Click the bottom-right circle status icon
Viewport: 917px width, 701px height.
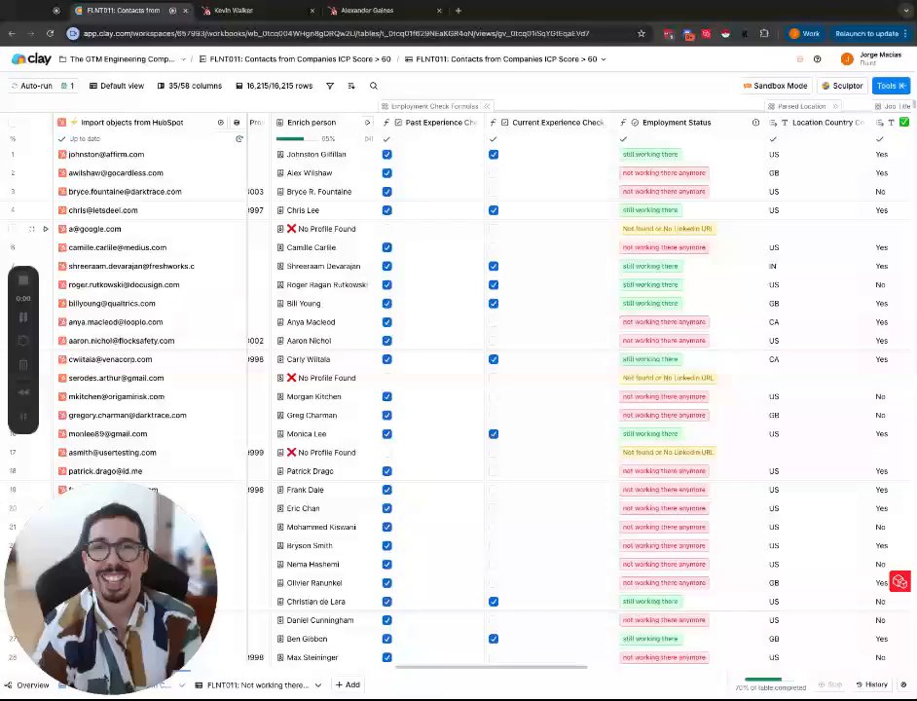click(x=903, y=684)
